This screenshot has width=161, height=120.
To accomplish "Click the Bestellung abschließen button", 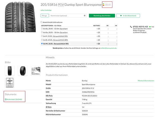I will [102, 16].
